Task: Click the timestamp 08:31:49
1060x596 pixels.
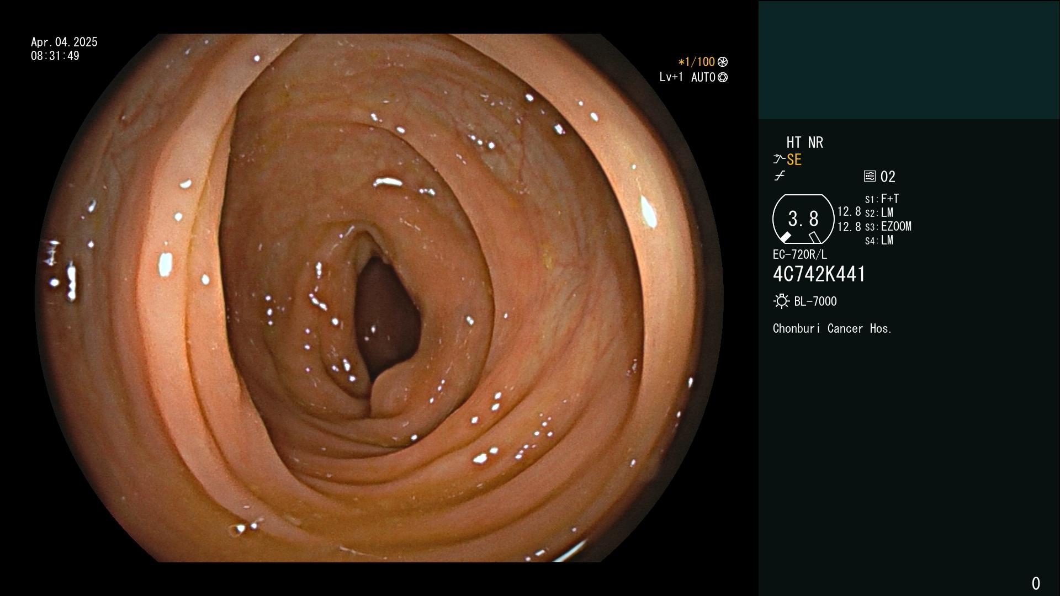Action: 55,56
